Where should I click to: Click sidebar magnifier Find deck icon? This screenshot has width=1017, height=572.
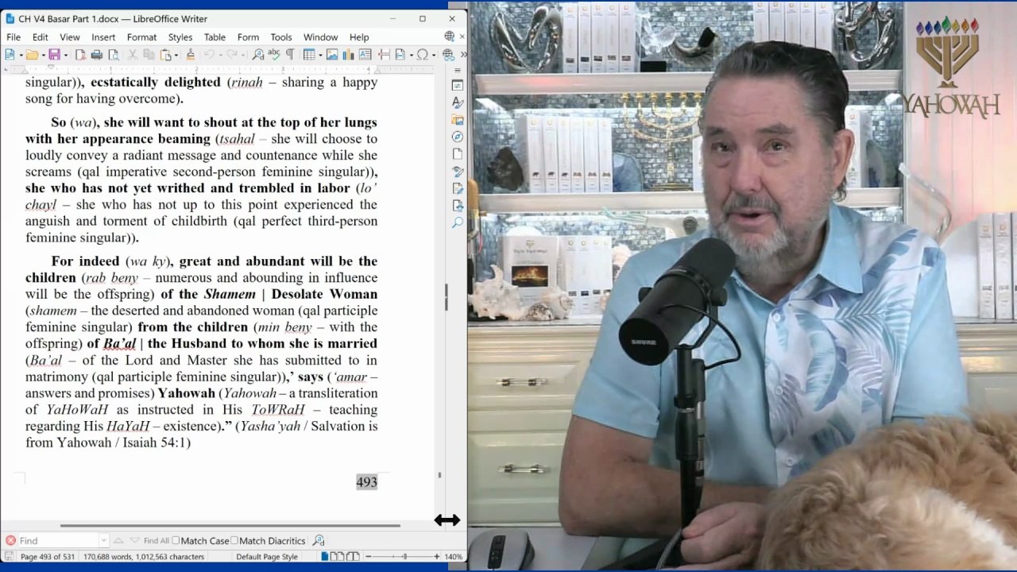point(458,223)
